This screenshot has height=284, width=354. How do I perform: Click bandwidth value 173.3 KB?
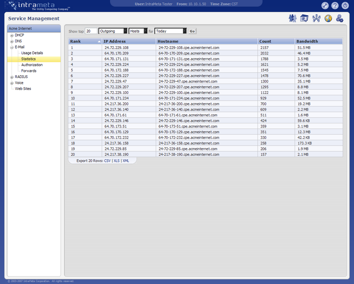(305, 143)
